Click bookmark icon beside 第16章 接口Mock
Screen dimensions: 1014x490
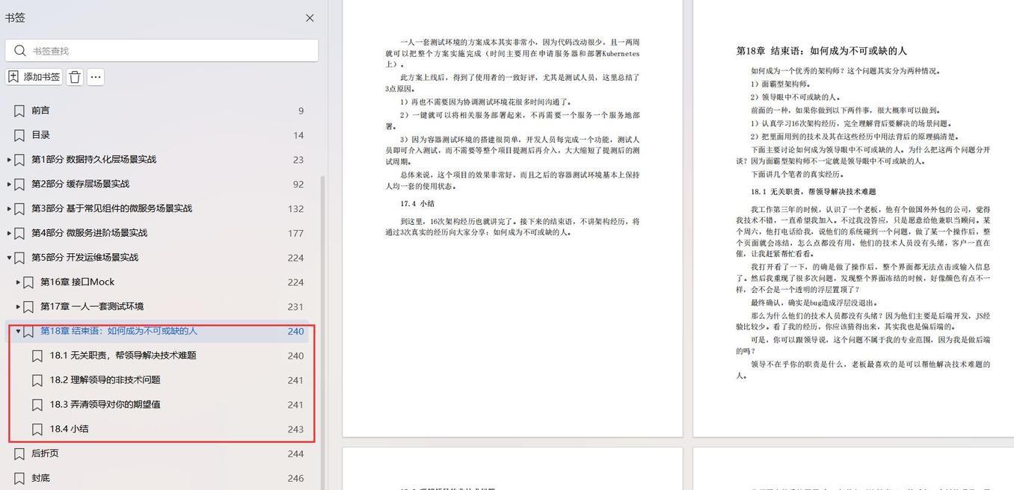28,282
